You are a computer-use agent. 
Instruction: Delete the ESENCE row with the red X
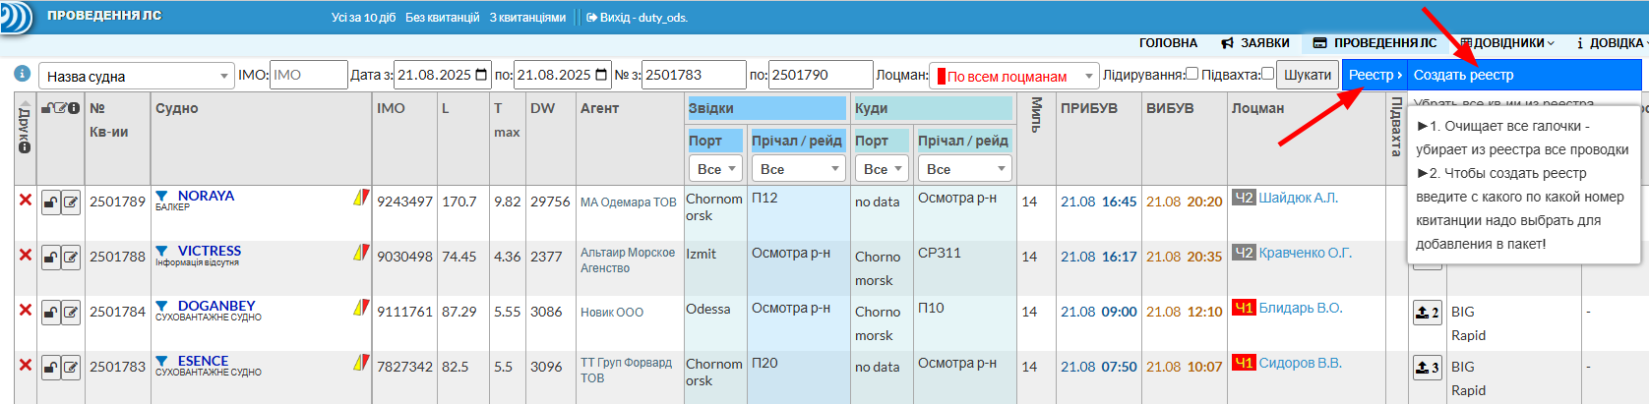click(x=26, y=365)
